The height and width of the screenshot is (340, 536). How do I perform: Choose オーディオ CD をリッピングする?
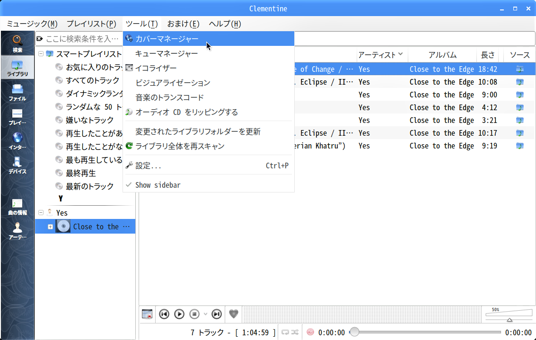pyautogui.click(x=209, y=112)
